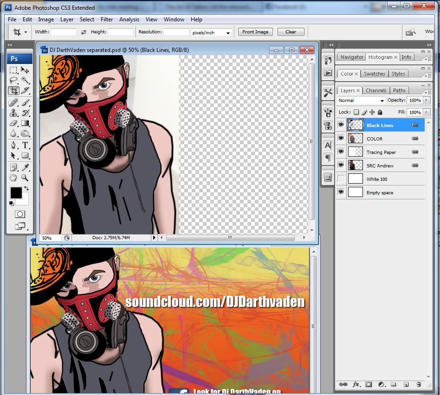Swap foreground and background colors

point(26,188)
